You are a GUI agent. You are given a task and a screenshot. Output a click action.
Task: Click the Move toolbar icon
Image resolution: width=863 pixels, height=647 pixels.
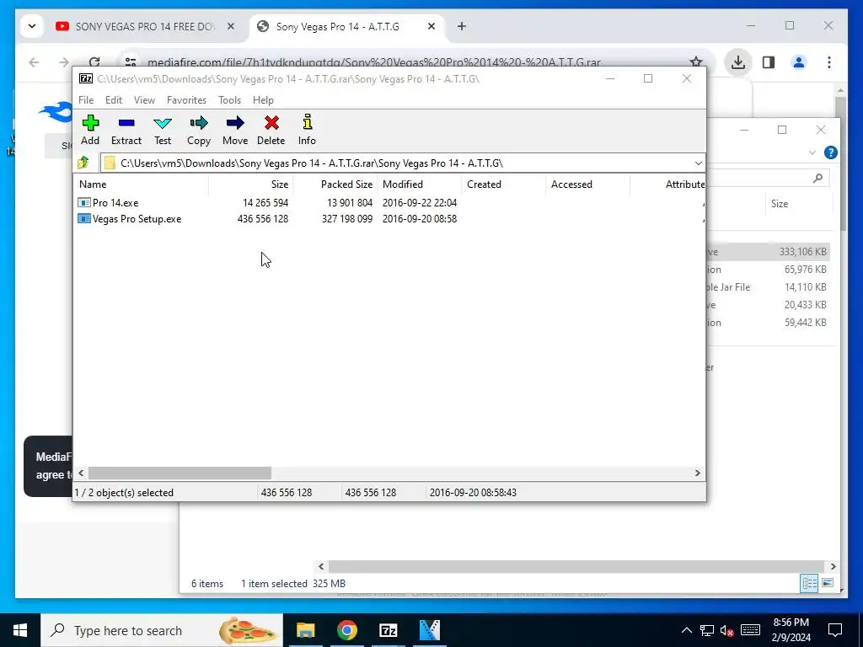pyautogui.click(x=235, y=130)
